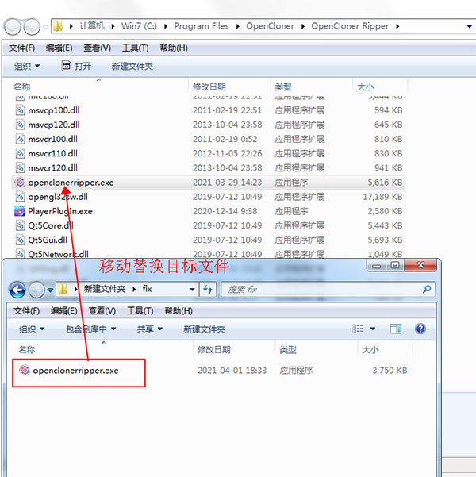The height and width of the screenshot is (477, 476).
Task: Select the opengl32sw.dll file name
Action: [58, 197]
